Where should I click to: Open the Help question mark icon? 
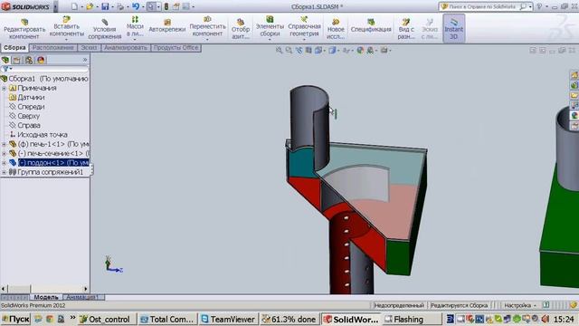coord(539,6)
